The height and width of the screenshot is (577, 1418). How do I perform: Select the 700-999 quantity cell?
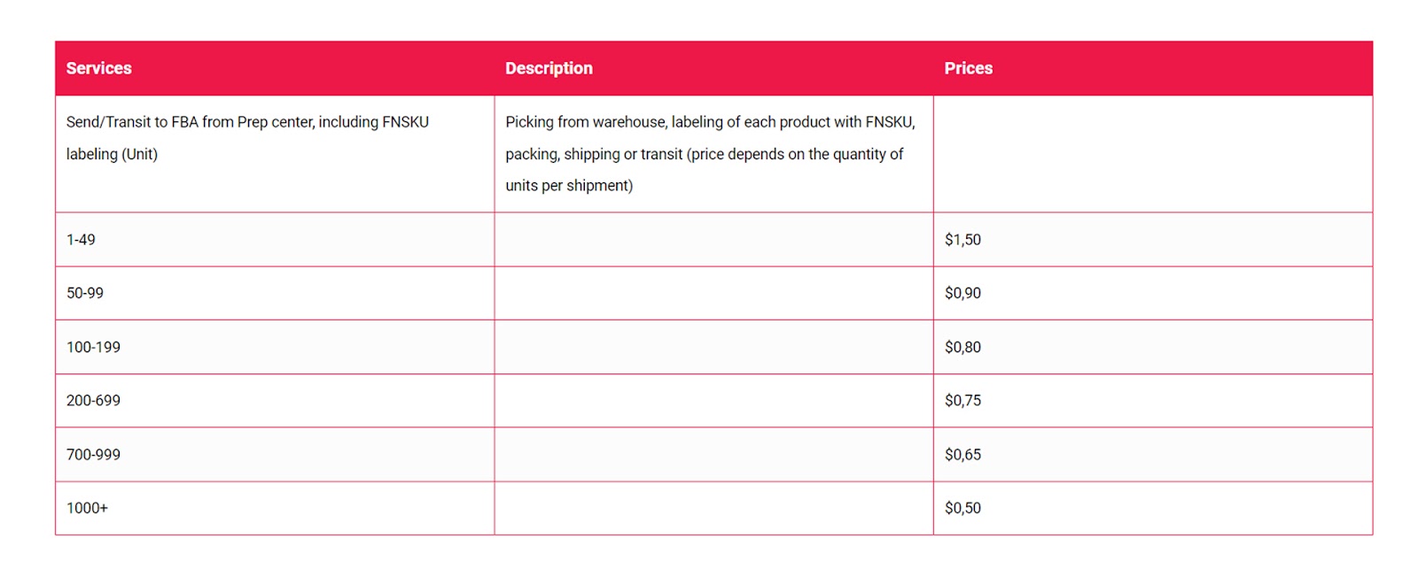pos(93,455)
